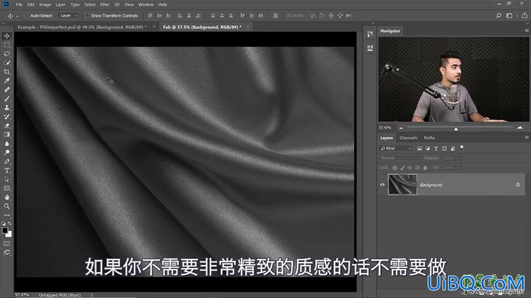Select the Rectangle shape tool
531x298 pixels.
click(7, 188)
